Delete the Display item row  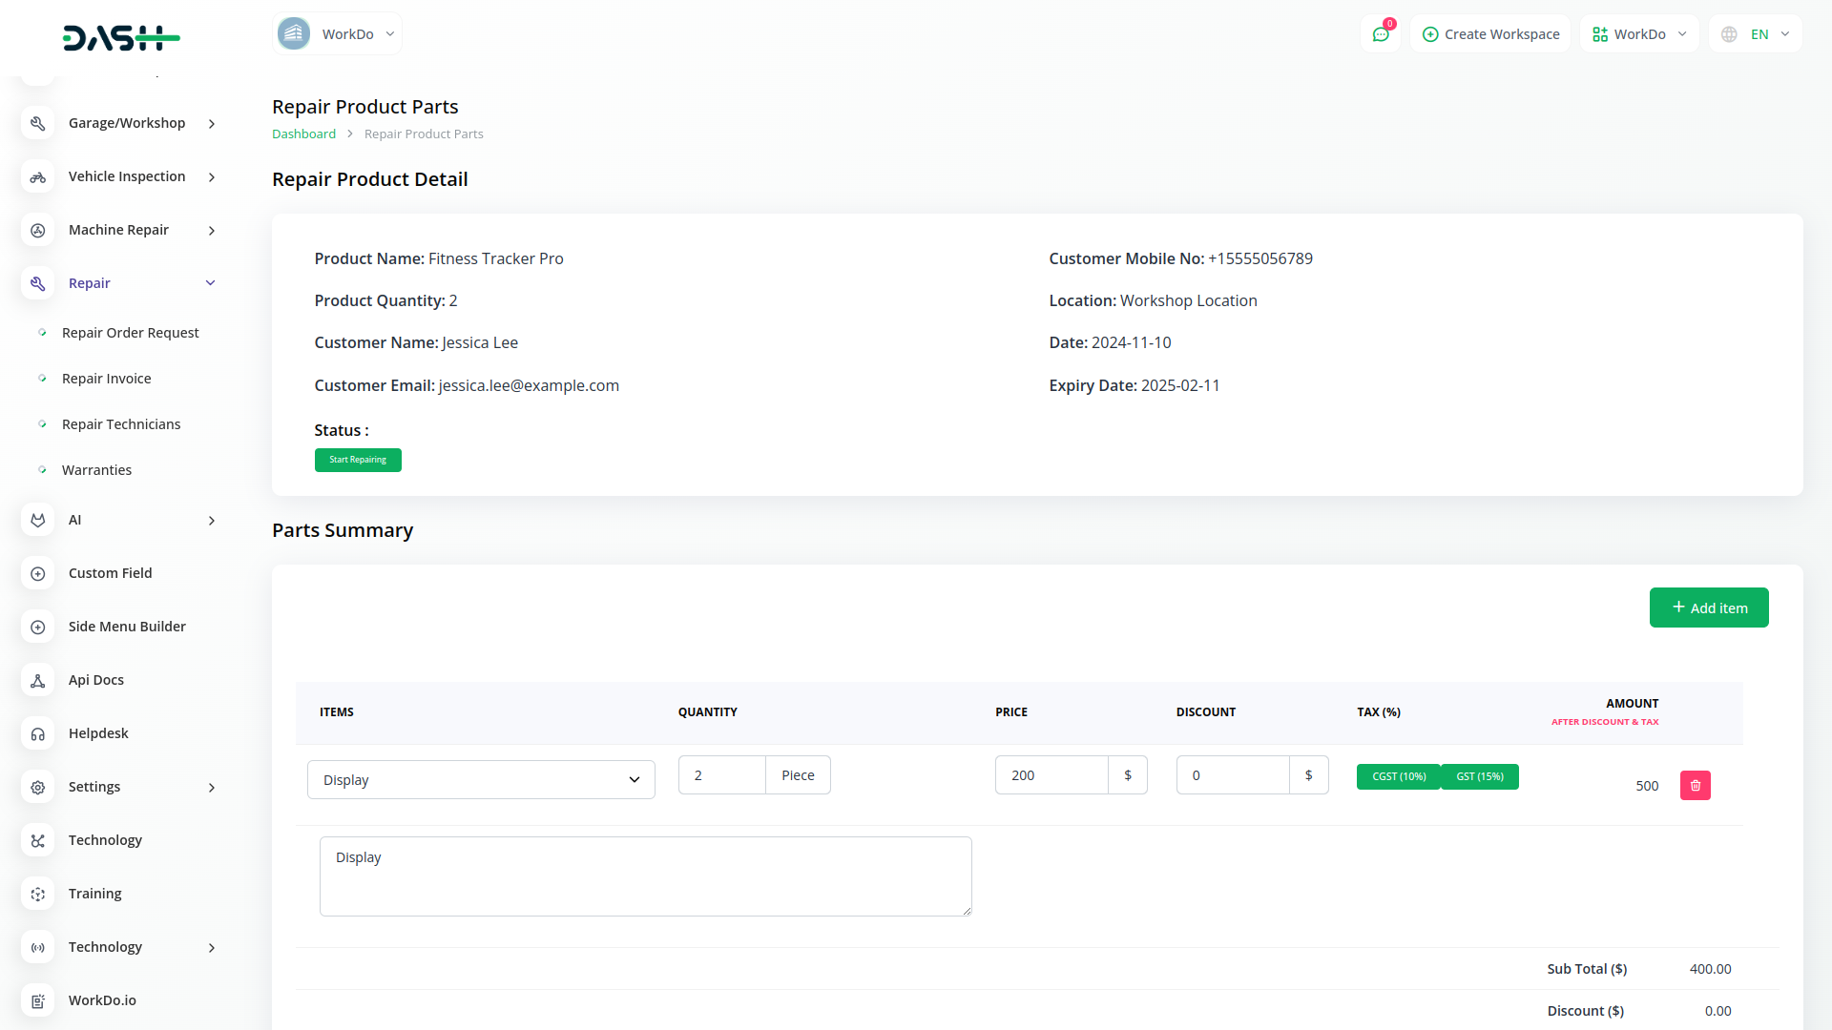click(1695, 786)
